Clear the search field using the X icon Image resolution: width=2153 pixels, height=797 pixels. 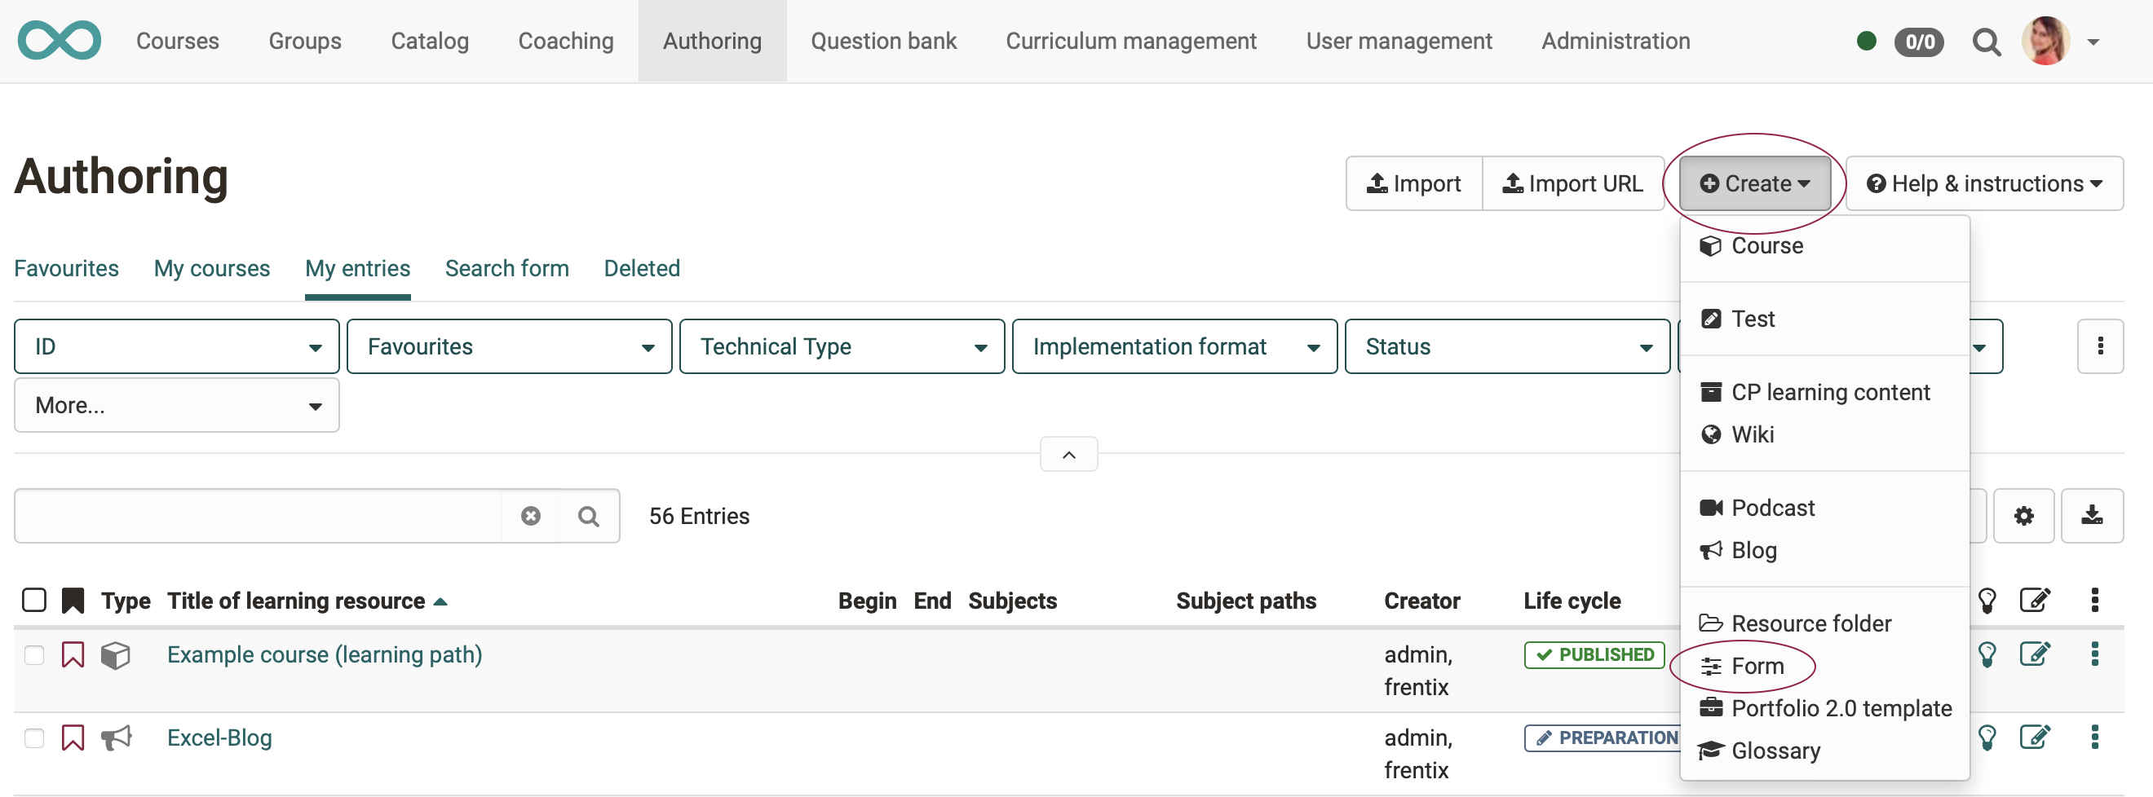(532, 516)
